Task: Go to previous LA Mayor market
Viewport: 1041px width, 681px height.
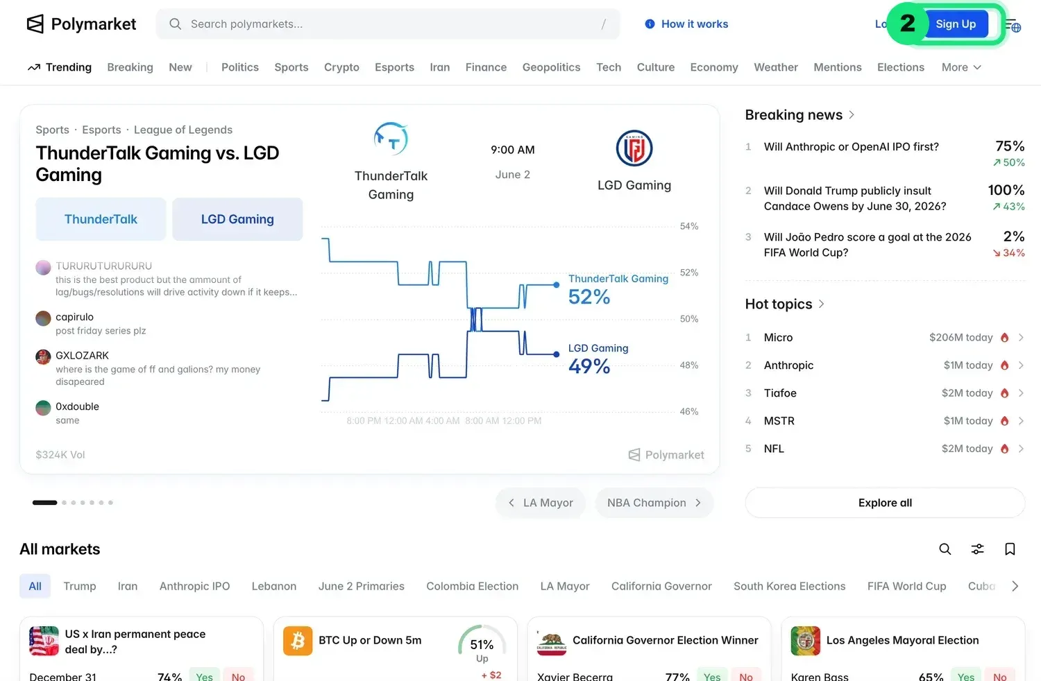Action: point(541,503)
